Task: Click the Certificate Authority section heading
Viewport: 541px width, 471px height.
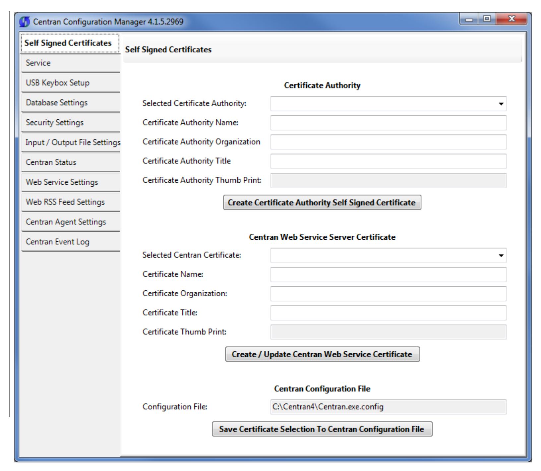Action: click(x=322, y=86)
